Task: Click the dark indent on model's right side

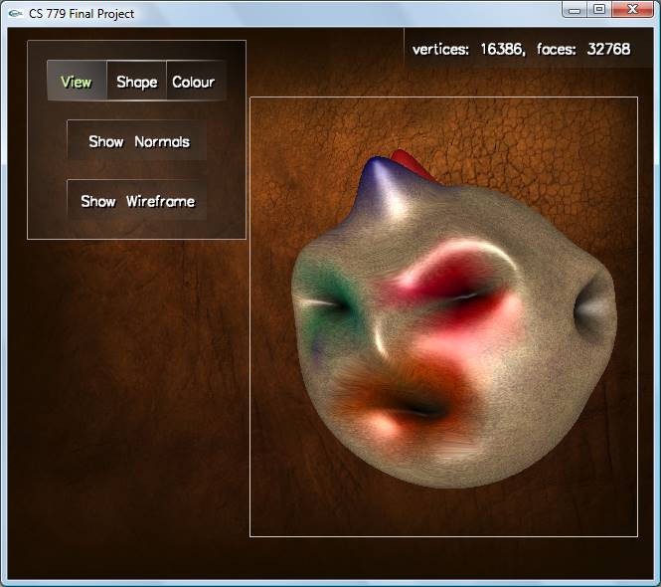Action: (594, 303)
